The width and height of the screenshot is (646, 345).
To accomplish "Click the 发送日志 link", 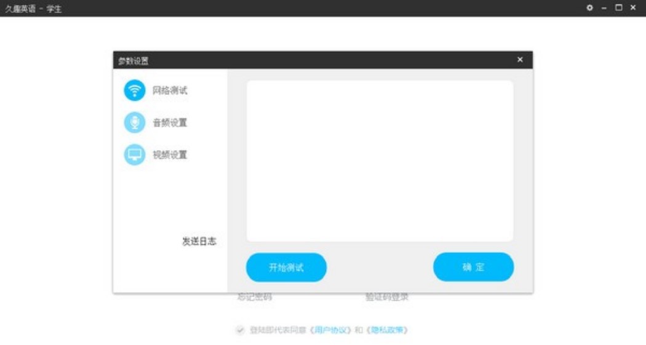I will pyautogui.click(x=199, y=241).
